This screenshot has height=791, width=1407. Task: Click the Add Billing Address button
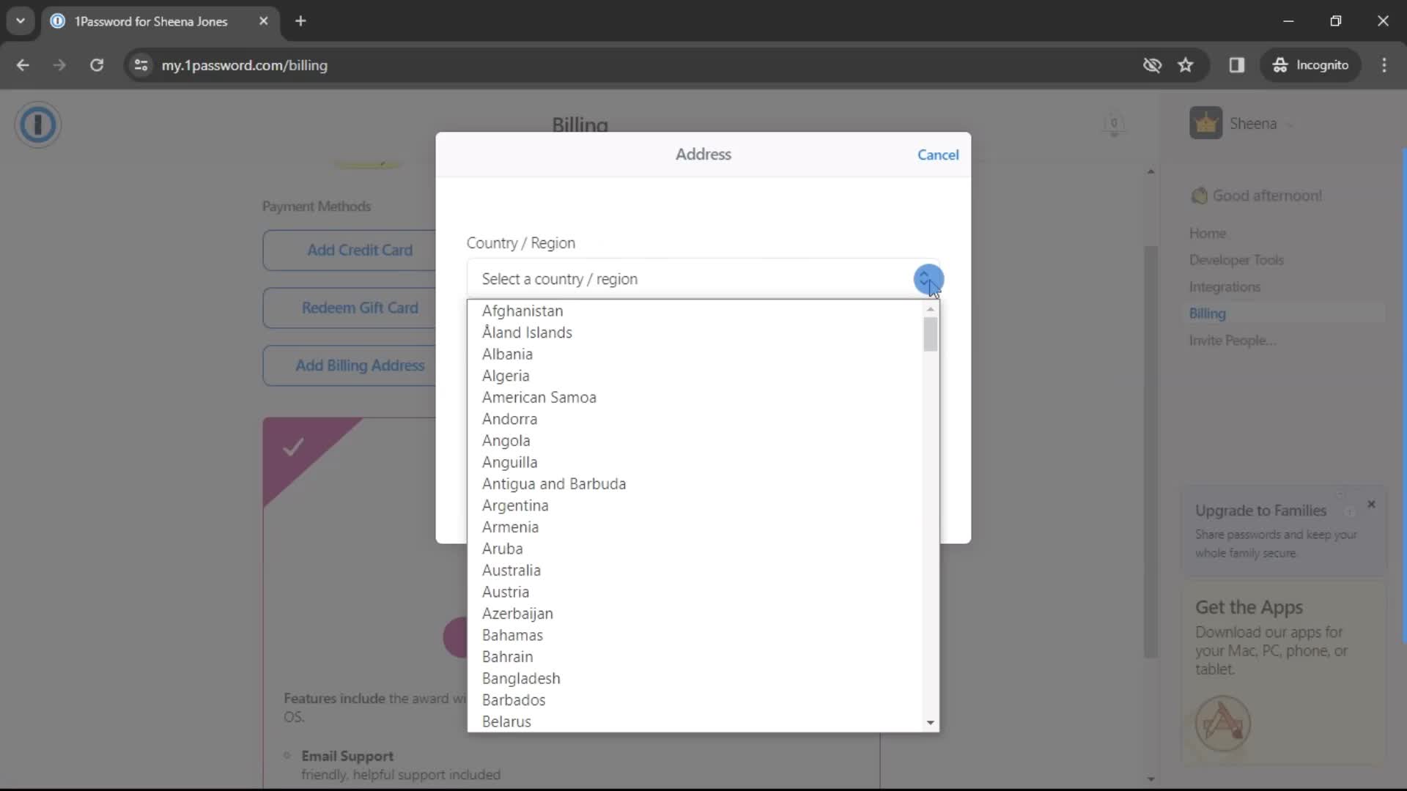tap(360, 365)
